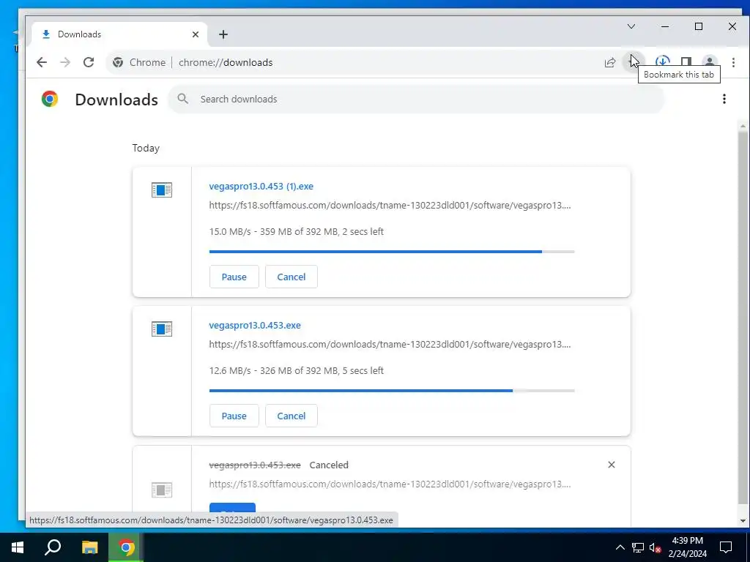Click the 'Canceled' status label

click(x=329, y=465)
